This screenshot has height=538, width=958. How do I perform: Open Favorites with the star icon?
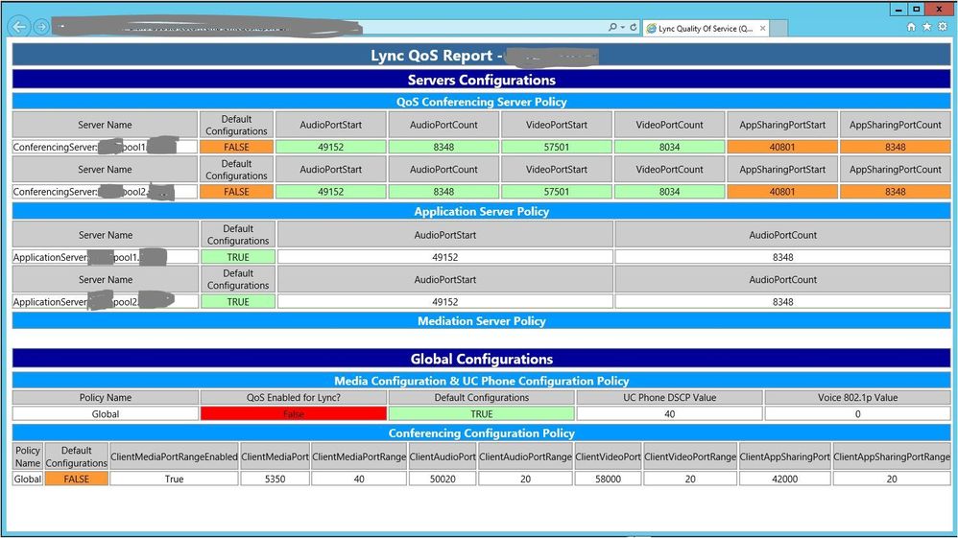click(927, 27)
